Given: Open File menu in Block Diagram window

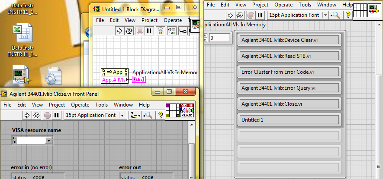Looking at the screenshot, I should 100,20.
